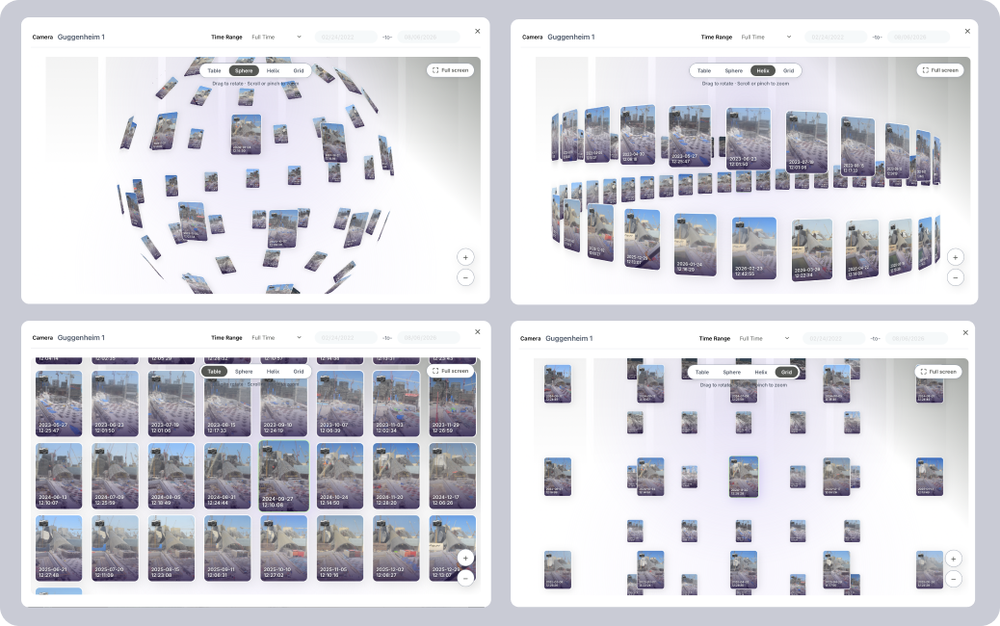Open thumbnail 2024-10-24 in Table view

[x=340, y=476]
